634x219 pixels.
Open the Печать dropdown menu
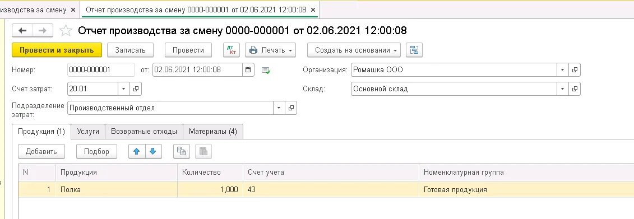[x=271, y=50]
